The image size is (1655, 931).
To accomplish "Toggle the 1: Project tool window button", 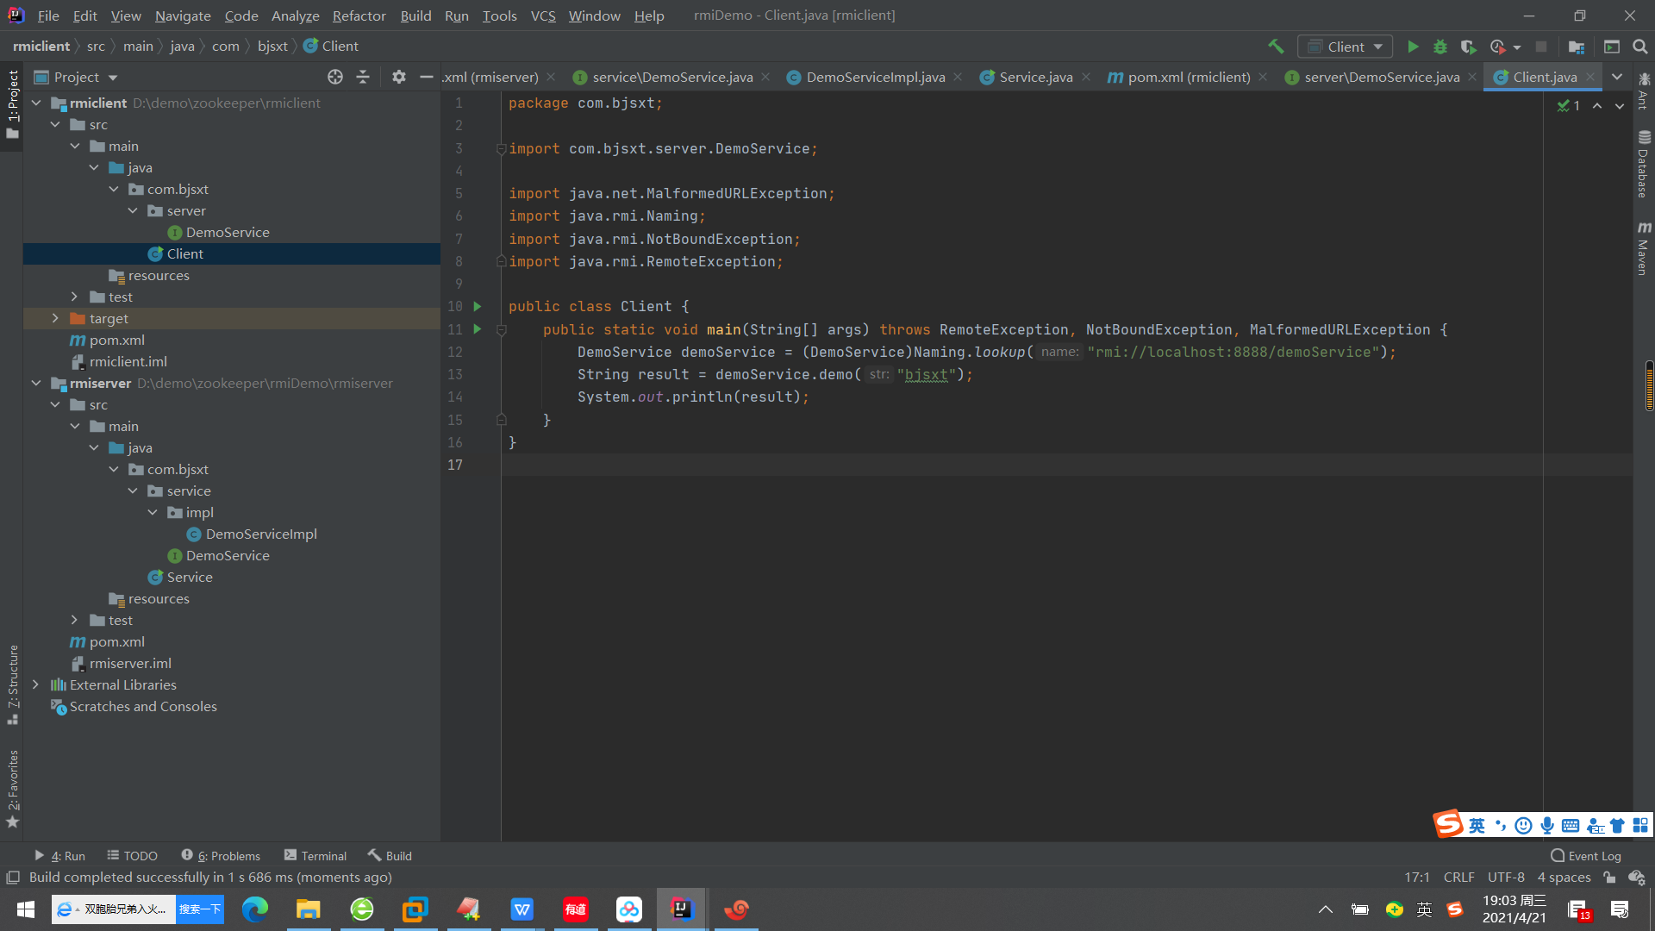I will pyautogui.click(x=12, y=105).
